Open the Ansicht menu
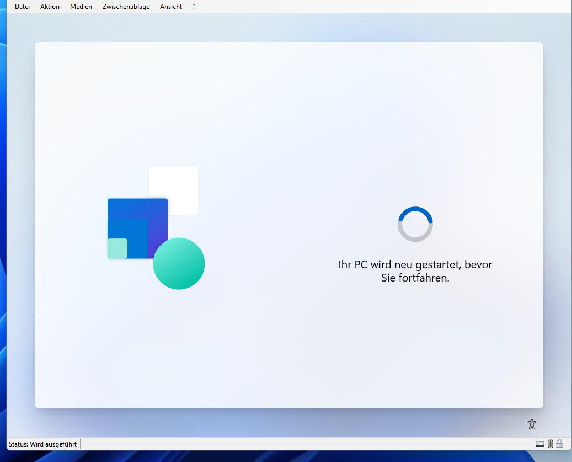 (x=171, y=7)
